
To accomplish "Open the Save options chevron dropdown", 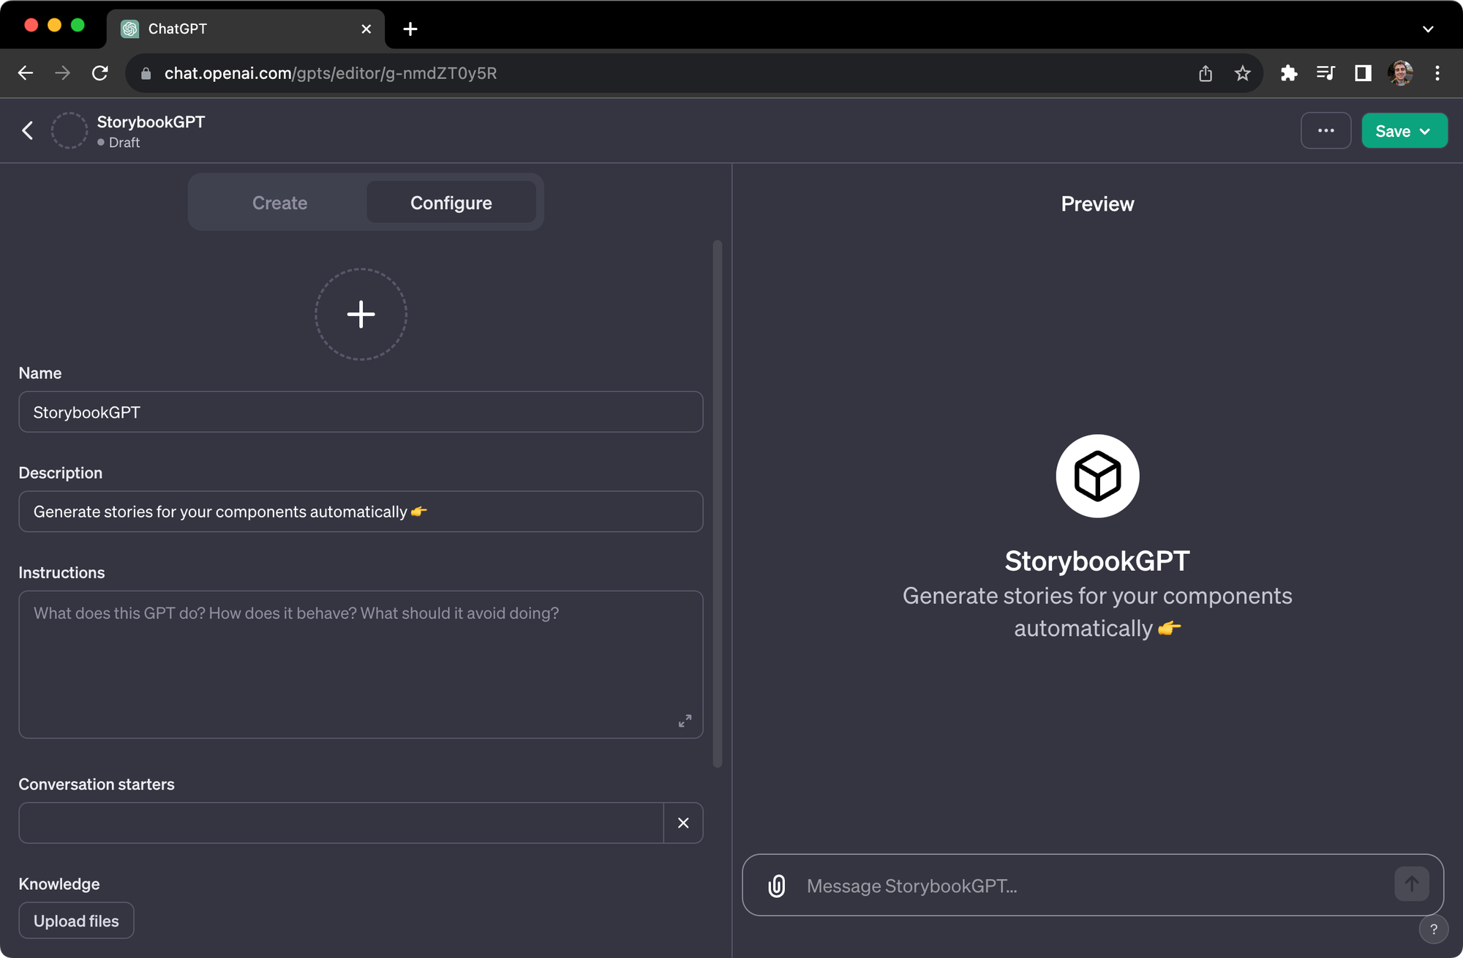I will tap(1425, 130).
